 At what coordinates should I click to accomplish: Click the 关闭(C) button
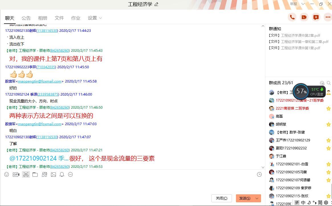(x=221, y=198)
